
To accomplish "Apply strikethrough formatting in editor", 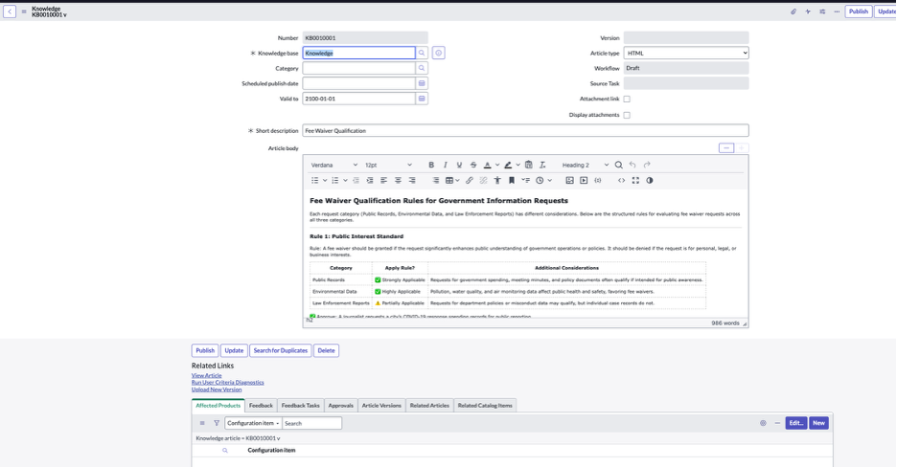I will point(473,165).
